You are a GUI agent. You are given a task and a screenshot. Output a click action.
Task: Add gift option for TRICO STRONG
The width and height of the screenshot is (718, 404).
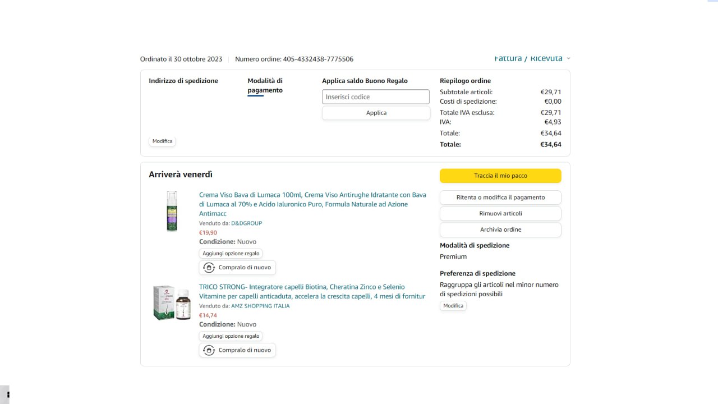pos(231,336)
